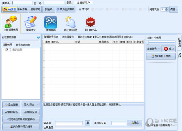Click the 手机验证码 input field

118,123
